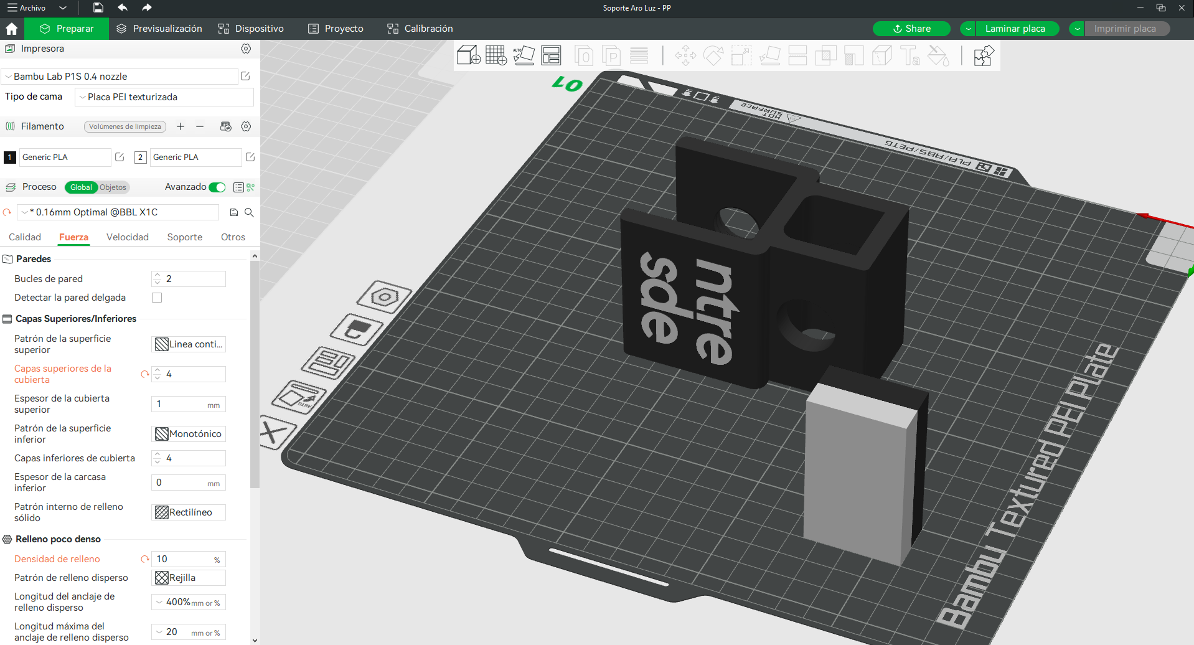Screen dimensions: 1194x645
Task: Edit filament 2 Generic PLA preset
Action: 250,157
